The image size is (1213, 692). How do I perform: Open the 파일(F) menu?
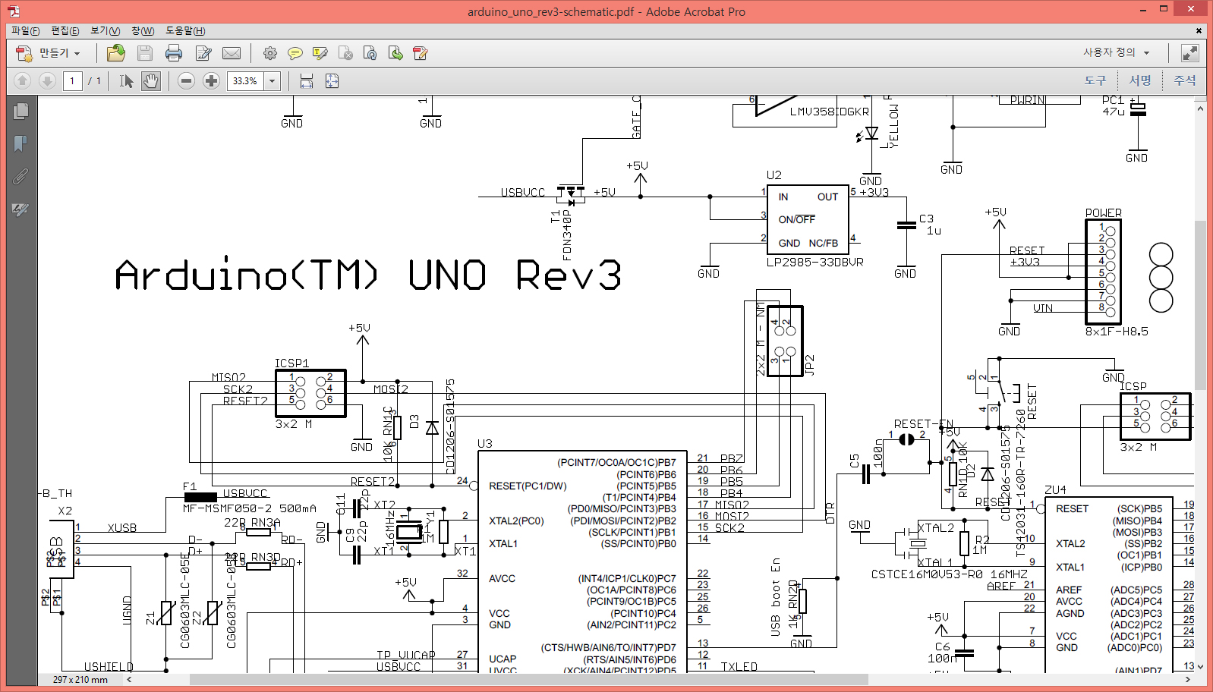pos(25,31)
